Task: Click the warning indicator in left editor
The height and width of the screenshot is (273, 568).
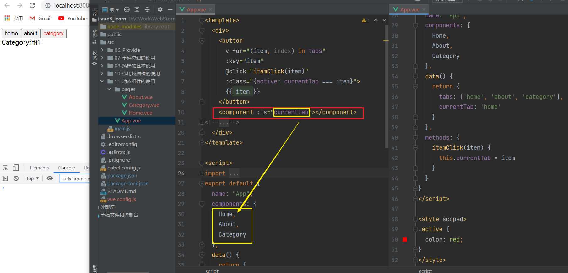Action: click(366, 20)
